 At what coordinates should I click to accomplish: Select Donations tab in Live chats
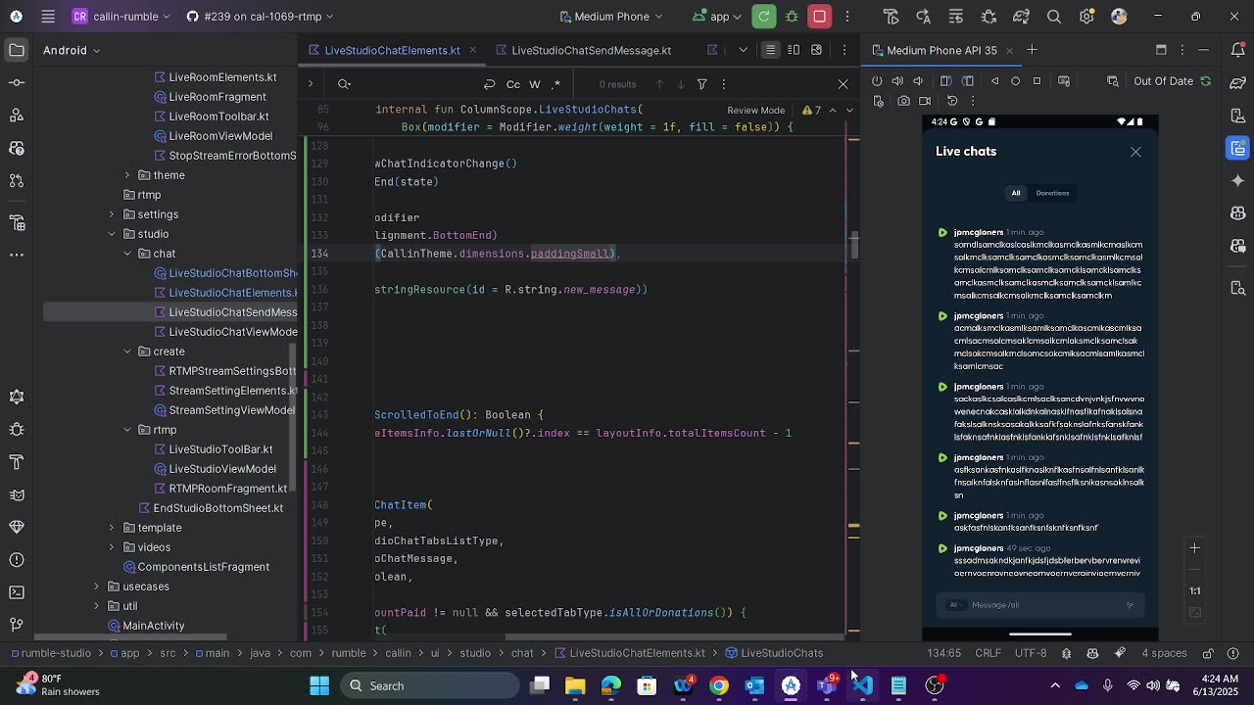[1052, 193]
